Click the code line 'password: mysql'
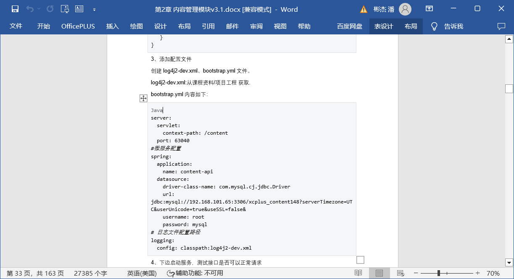This screenshot has height=279, width=514. tap(185, 224)
